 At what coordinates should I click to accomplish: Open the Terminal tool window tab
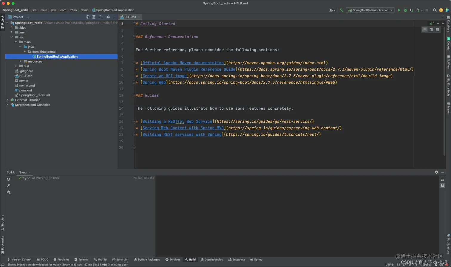82,260
